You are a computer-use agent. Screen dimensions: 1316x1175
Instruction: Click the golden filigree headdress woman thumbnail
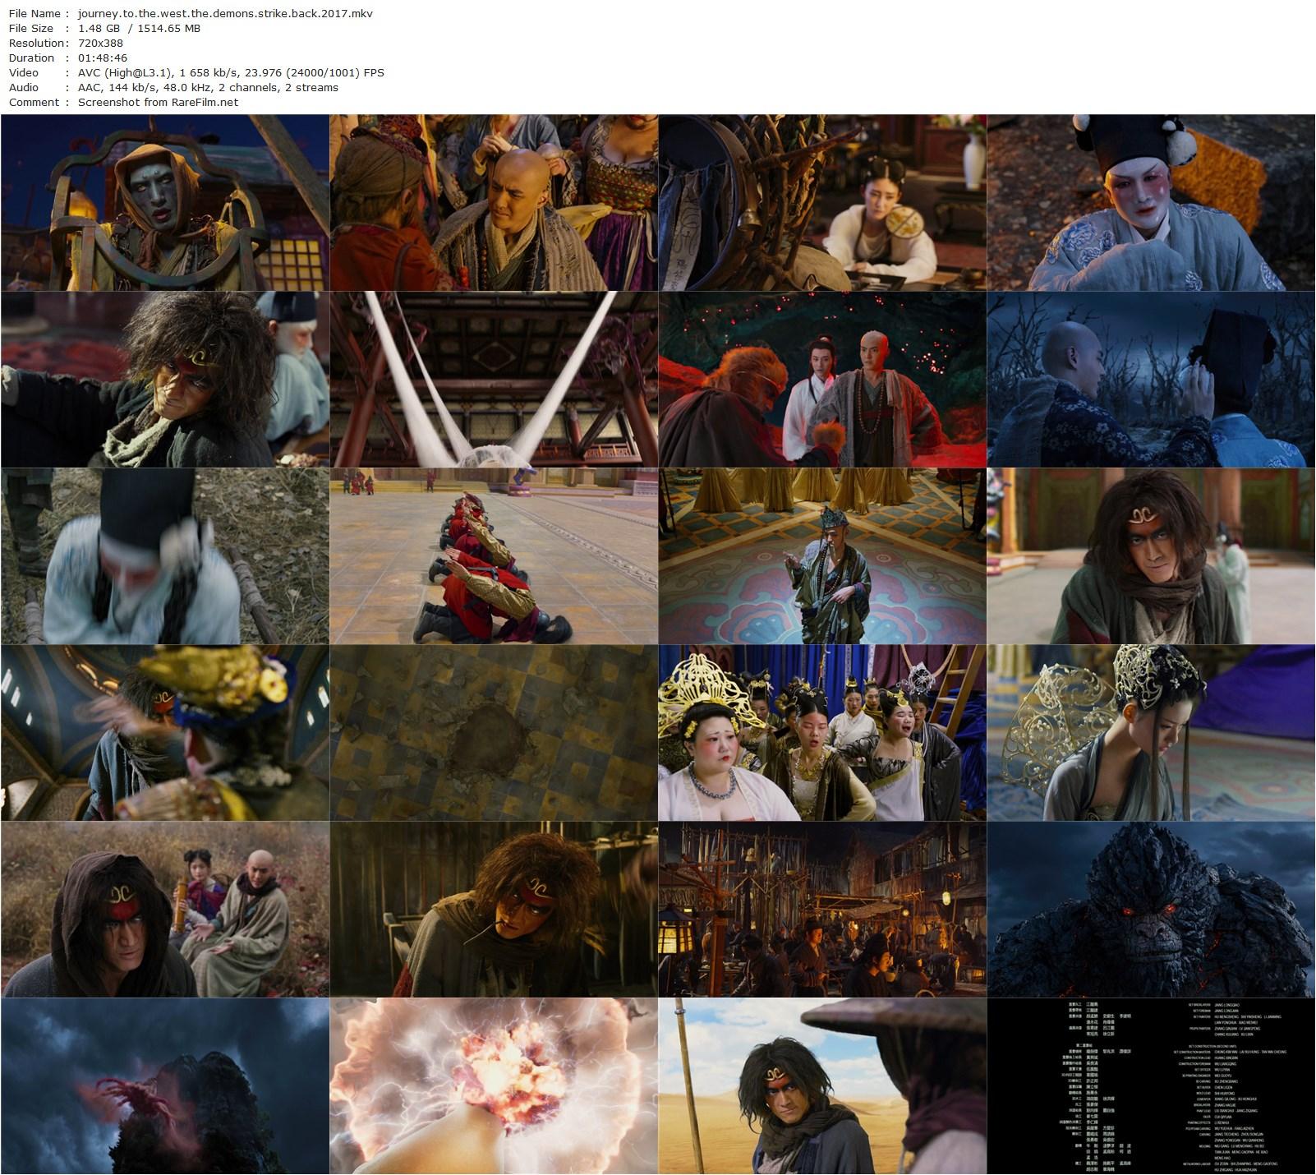1151,733
